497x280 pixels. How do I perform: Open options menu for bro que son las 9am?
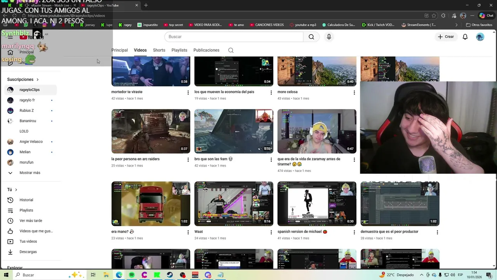click(271, 160)
